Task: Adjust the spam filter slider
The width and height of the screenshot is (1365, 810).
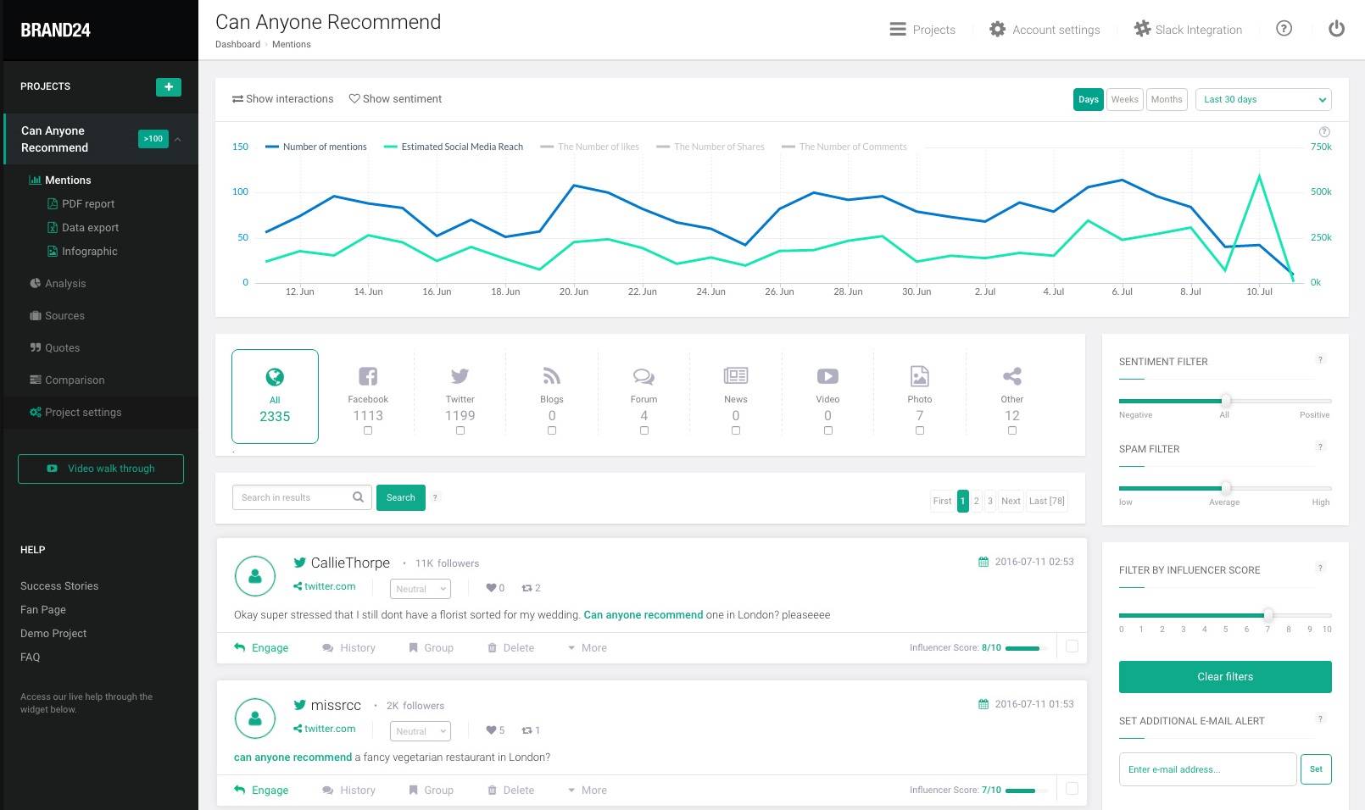Action: [1224, 488]
